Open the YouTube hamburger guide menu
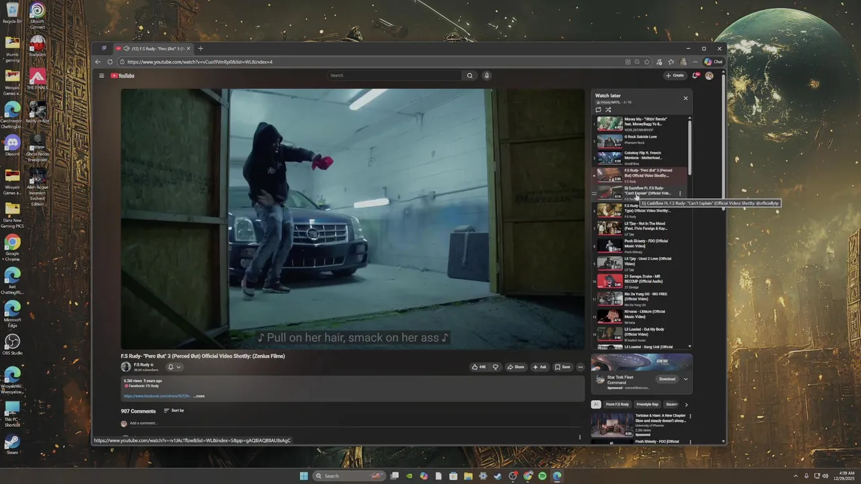This screenshot has height=484, width=861. click(102, 76)
